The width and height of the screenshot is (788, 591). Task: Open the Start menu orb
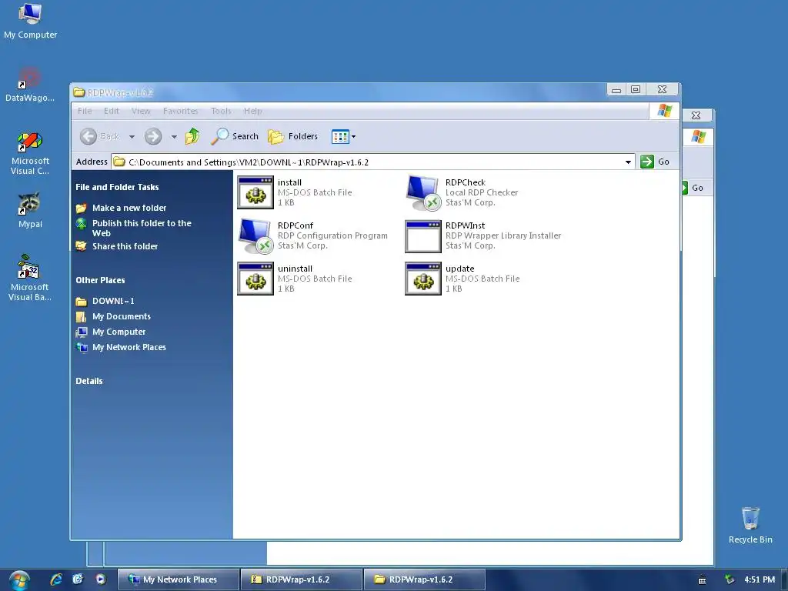point(19,580)
